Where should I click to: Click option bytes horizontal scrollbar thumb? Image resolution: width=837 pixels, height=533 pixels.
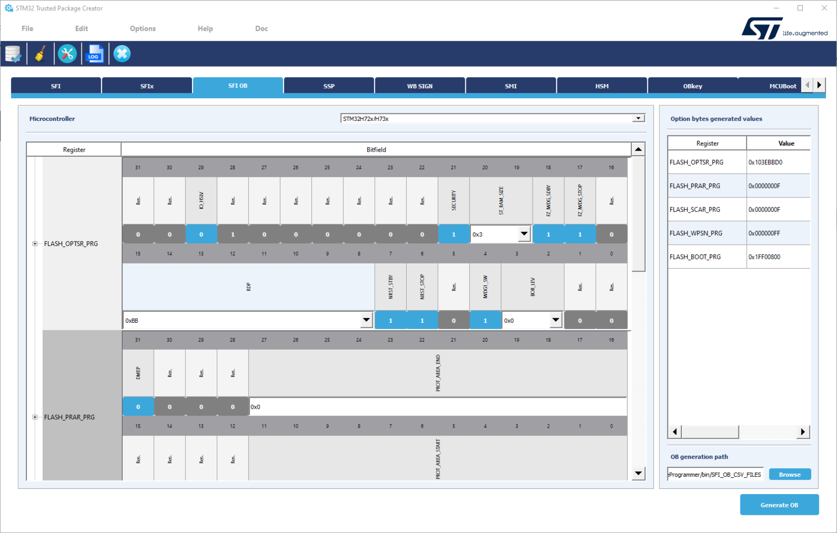coord(710,432)
